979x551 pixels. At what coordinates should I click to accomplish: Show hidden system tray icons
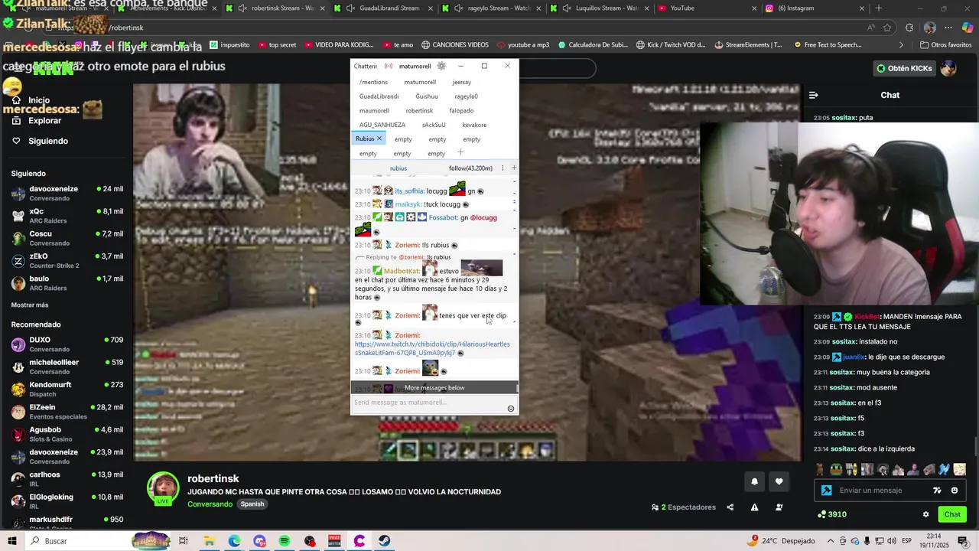[x=831, y=541]
